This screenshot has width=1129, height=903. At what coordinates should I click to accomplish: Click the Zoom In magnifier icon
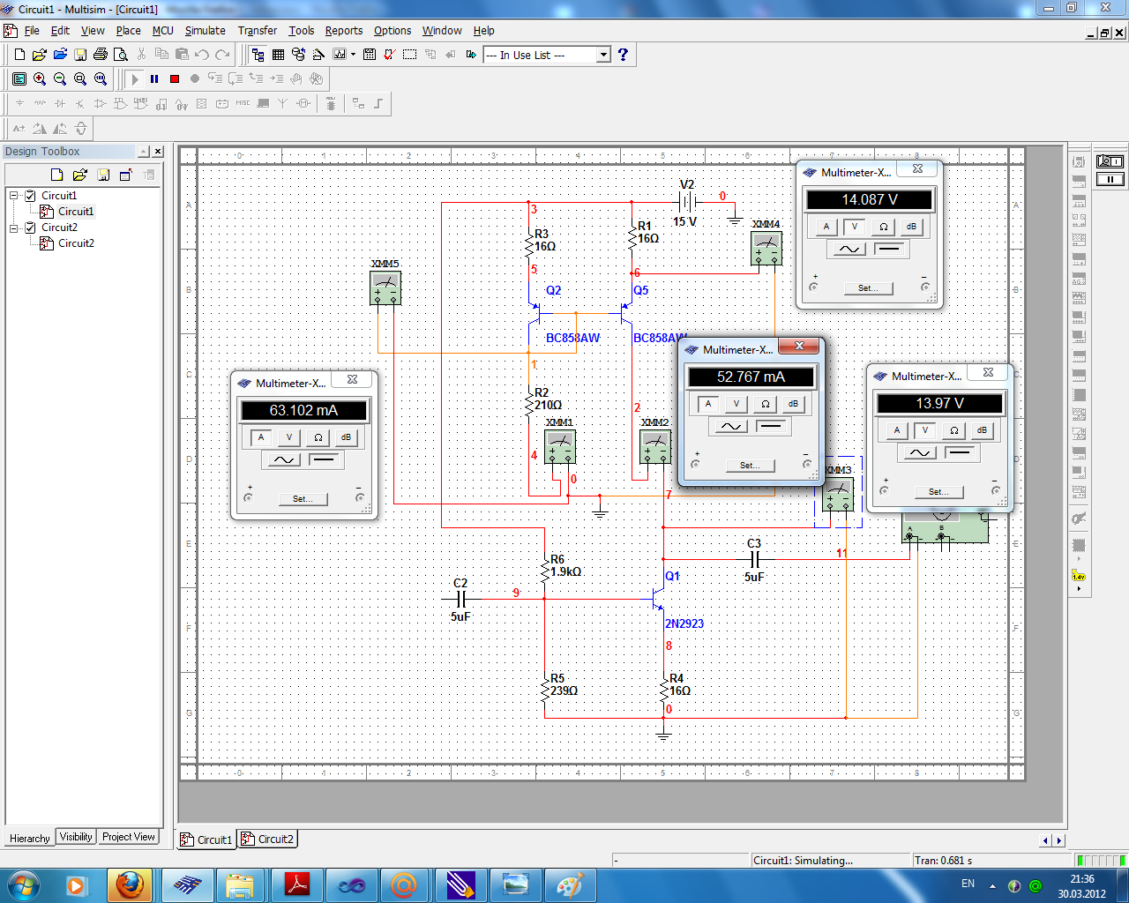pos(40,79)
